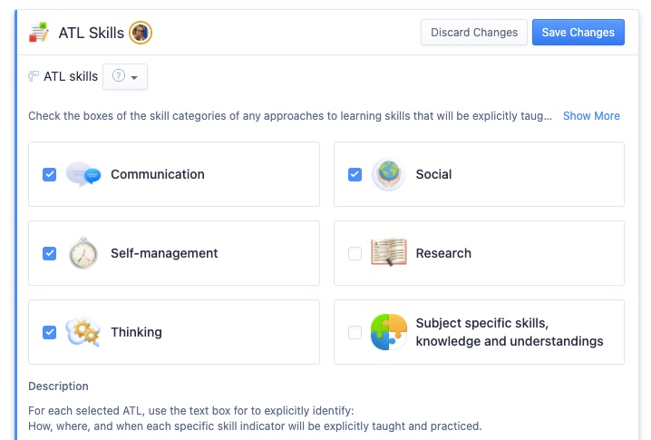651x440 pixels.
Task: Uncheck the Thinking checkbox
Action: coord(49,332)
